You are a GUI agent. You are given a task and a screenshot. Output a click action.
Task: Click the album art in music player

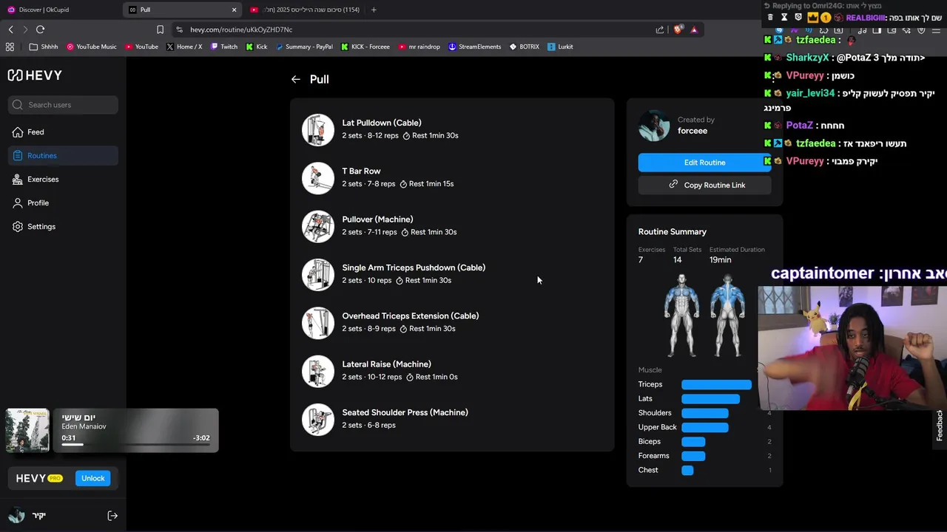pos(27,430)
